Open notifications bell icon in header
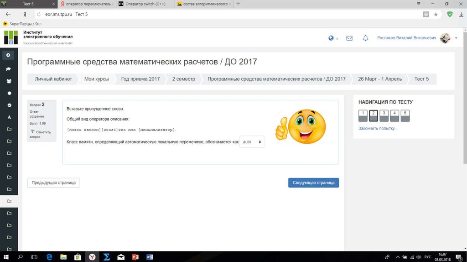Image resolution: width=467 pixels, height=262 pixels. click(x=365, y=38)
